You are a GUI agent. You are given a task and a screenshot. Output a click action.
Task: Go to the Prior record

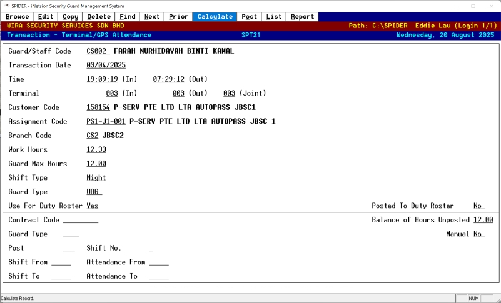point(178,17)
